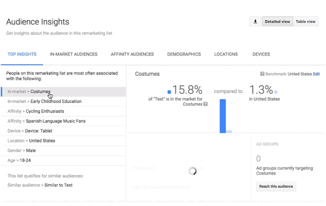Screen dimensions: 326x206
Task: Click the Audience Insights page title
Action: click(x=38, y=22)
